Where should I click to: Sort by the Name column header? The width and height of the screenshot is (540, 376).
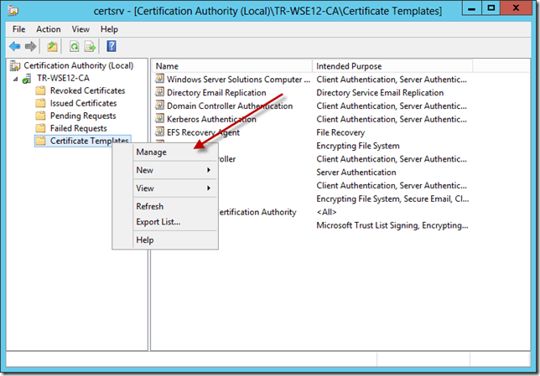[x=231, y=66]
